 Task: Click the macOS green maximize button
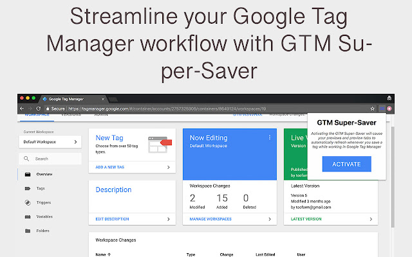click(x=33, y=98)
